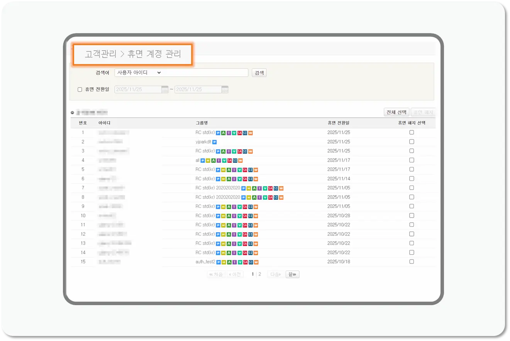Viewport: 510px width, 341px height.
Task: Click the yellow H icon in the all group row
Action: (x=208, y=160)
